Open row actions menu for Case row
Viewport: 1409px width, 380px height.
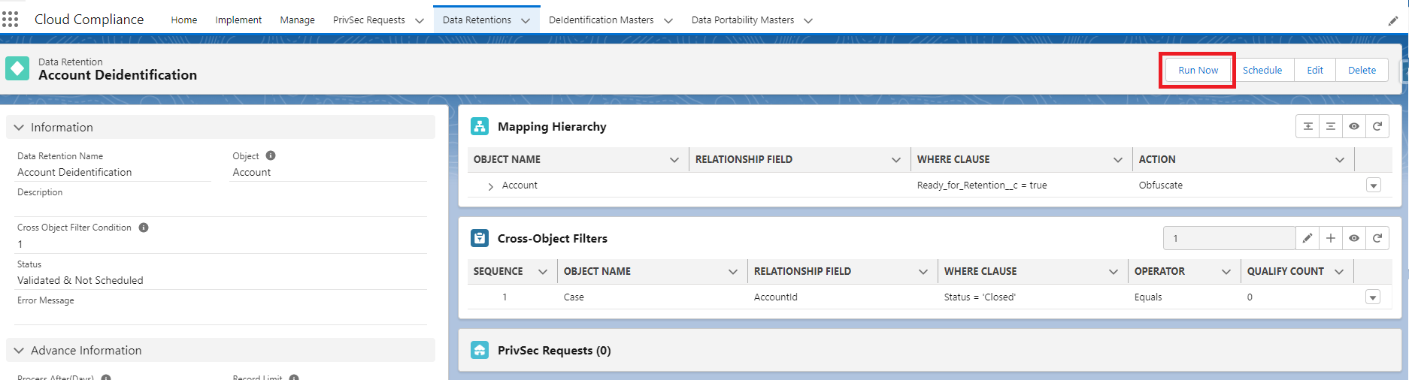1373,297
